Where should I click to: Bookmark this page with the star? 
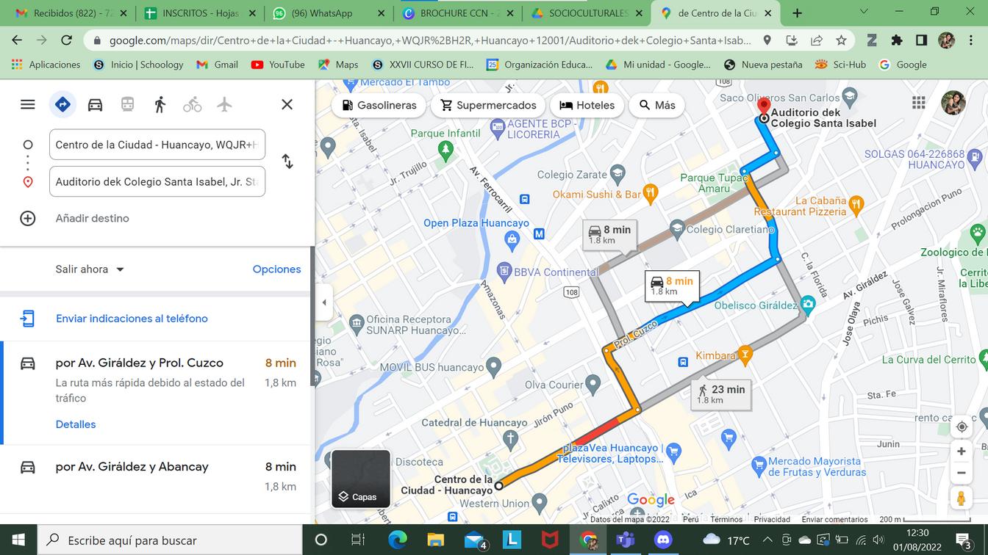point(841,40)
